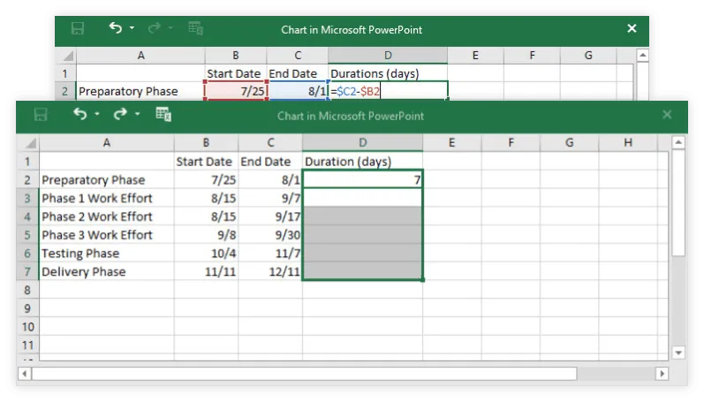Click horizontal scrollbar left arrow
This screenshot has height=402, width=704.
24,374
